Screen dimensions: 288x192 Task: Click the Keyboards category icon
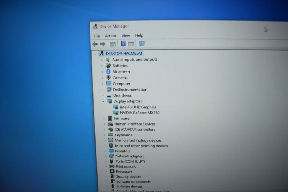[x=111, y=135]
